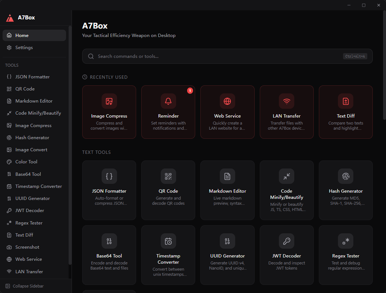The image size is (386, 293).
Task: Click the 'Decode and inspect JWT tokens' description
Action: point(287,266)
